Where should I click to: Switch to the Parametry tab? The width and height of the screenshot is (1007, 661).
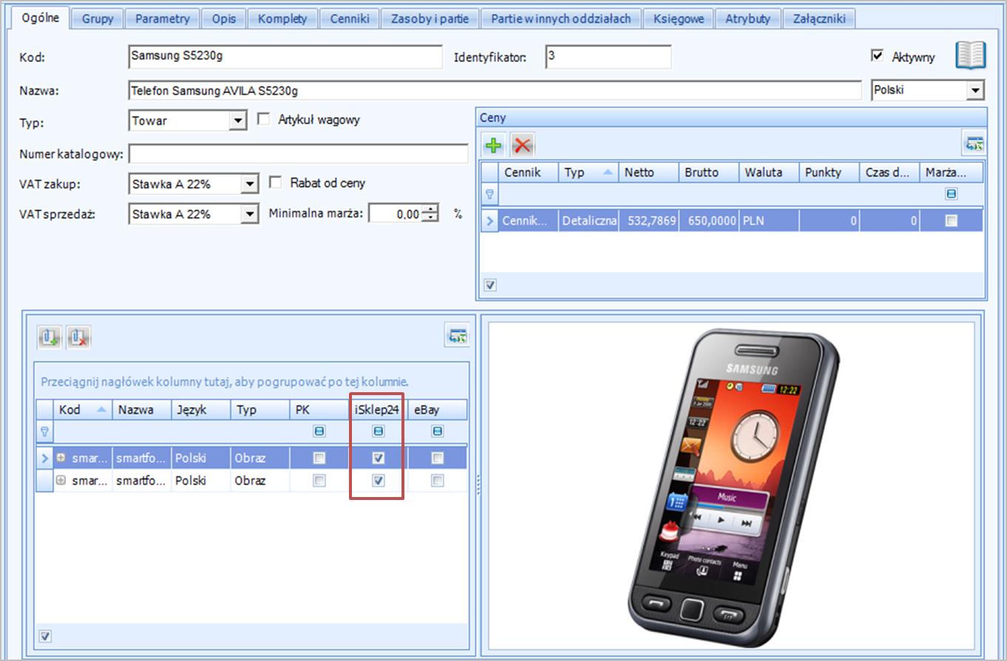[x=162, y=18]
